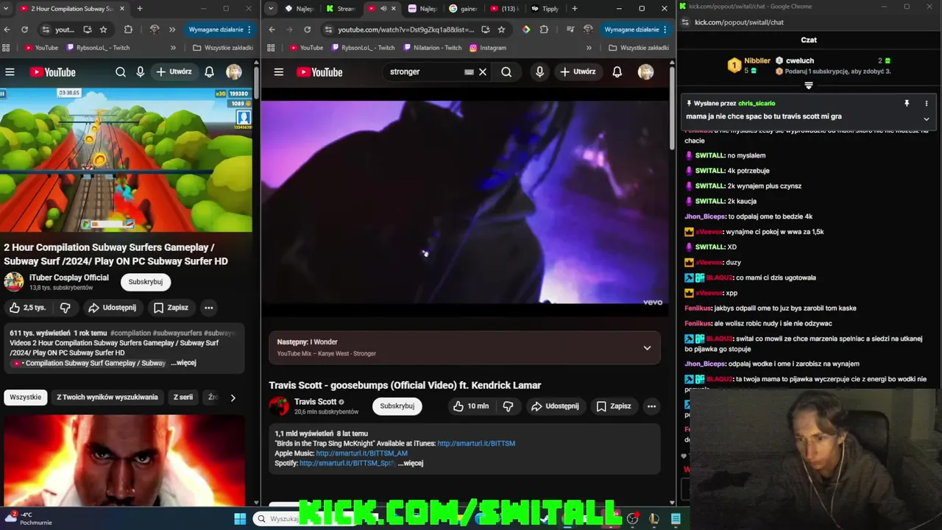Go back in left Chrome window
The width and height of the screenshot is (942, 530).
click(7, 29)
